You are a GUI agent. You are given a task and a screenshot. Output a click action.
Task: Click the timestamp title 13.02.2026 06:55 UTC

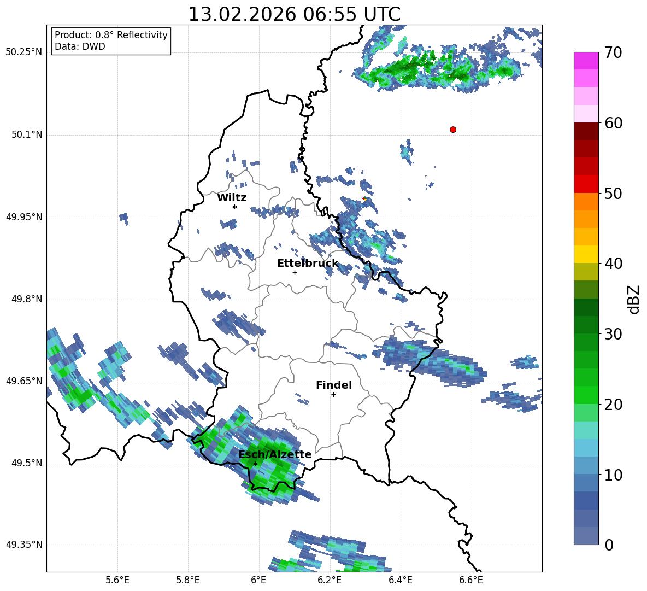294,14
